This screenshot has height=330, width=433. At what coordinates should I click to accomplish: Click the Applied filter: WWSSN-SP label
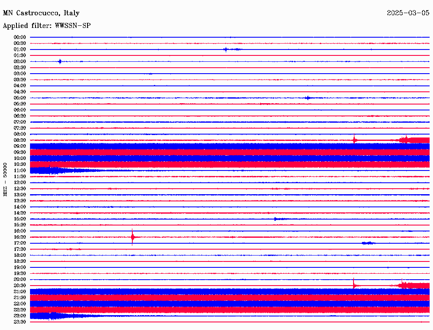pyautogui.click(x=47, y=26)
